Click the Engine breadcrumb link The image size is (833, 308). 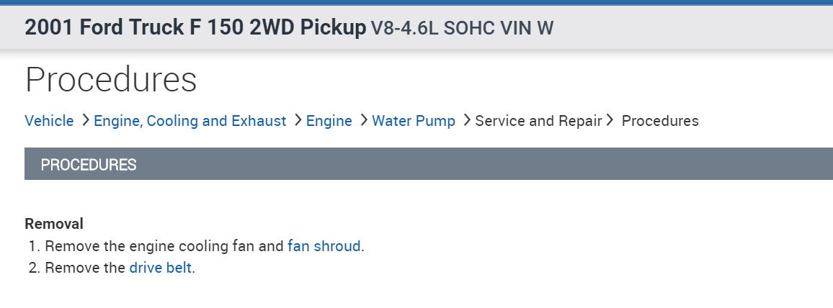(329, 121)
